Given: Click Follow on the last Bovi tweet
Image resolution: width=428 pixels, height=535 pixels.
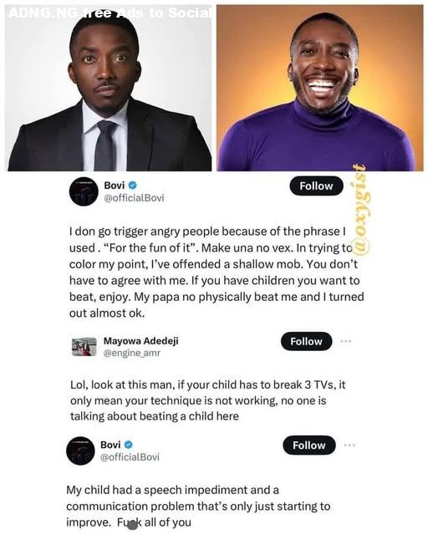Looking at the screenshot, I should [309, 446].
